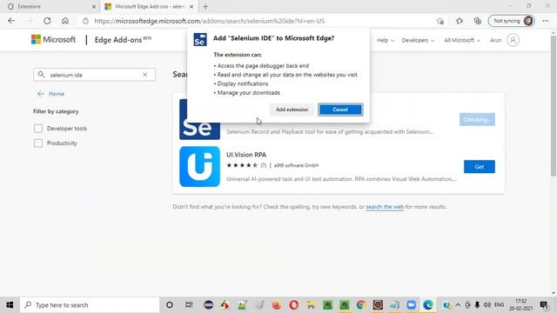This screenshot has width=557, height=313.
Task: Click the Not syncing profile button
Action: point(512,21)
